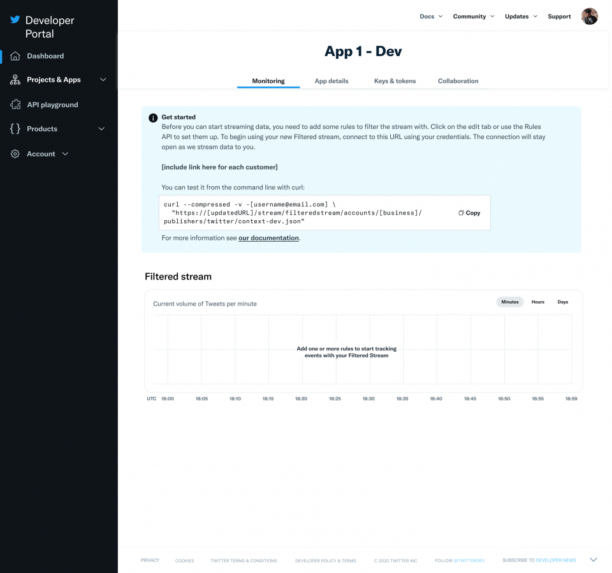Click the Get started info icon

[x=153, y=117]
